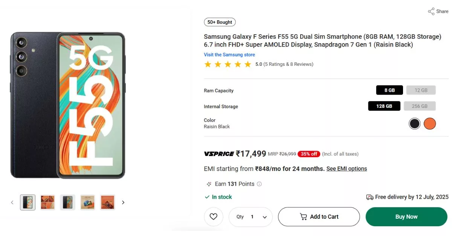Open See EMI options

347,168
